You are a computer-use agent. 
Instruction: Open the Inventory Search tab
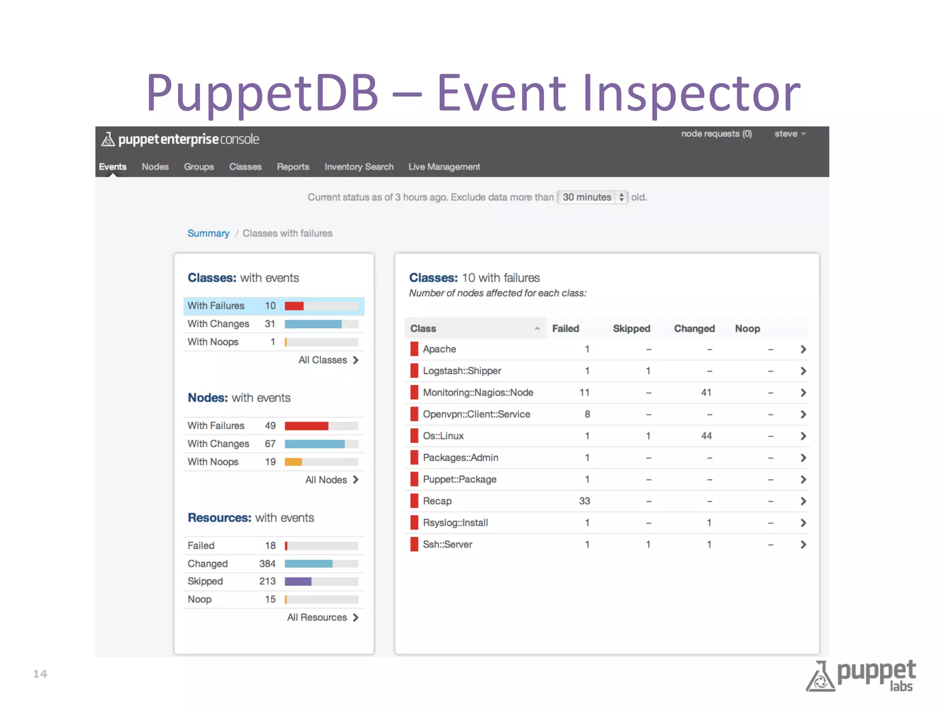click(x=359, y=167)
